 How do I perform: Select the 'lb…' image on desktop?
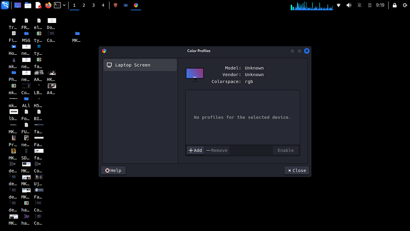13,115
